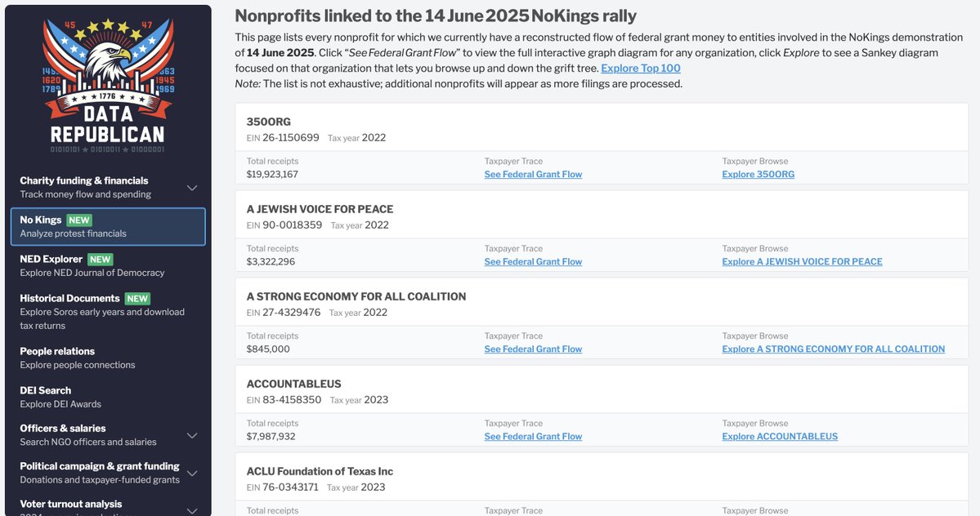See Federal Grant Flow for A Jewish Voice for Peace

(x=533, y=261)
